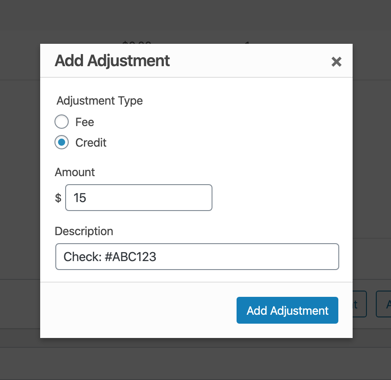Click the Add Adjustment dialog title
This screenshot has height=380, width=391.
[x=112, y=61]
